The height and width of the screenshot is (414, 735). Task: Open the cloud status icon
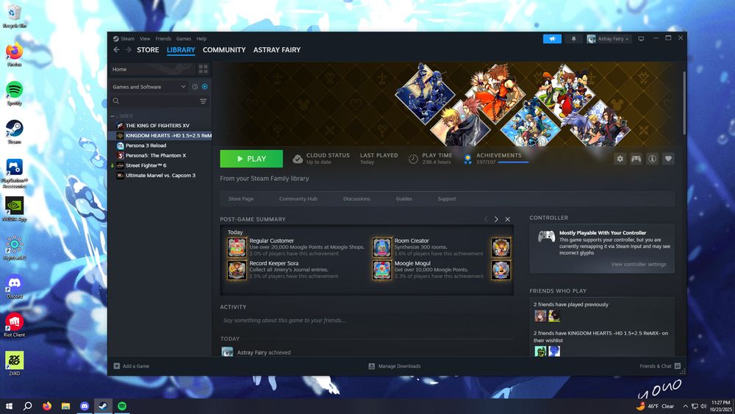click(298, 159)
